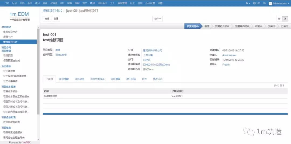291x144 pixels.
Task: Click the 109 notifications counter icon
Action: (x=256, y=3)
